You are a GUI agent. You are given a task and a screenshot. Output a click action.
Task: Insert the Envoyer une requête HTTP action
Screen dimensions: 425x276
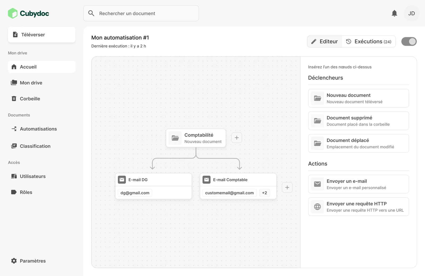[x=358, y=207]
